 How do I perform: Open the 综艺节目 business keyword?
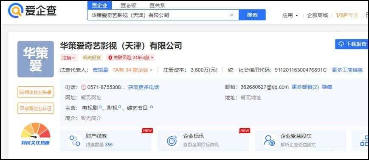tap(137, 108)
